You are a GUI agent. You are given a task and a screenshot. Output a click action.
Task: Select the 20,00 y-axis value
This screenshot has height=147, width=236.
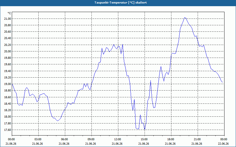tap(7, 51)
